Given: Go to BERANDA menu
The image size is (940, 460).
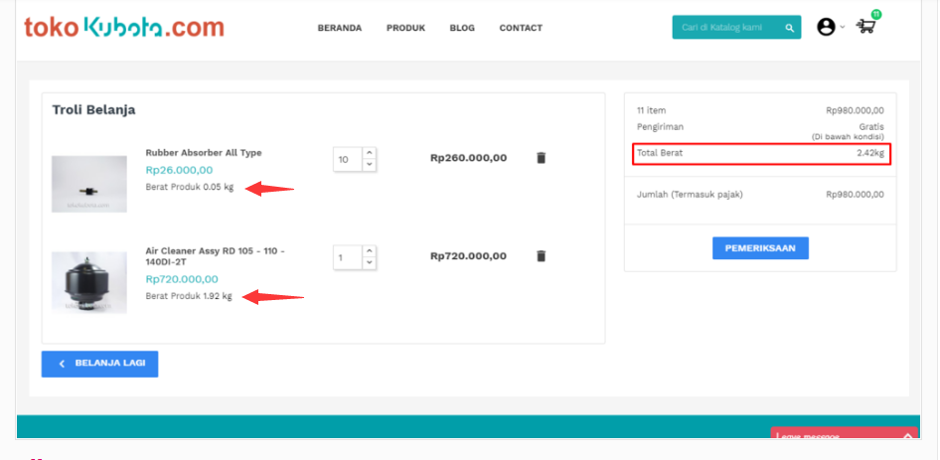Looking at the screenshot, I should 339,28.
